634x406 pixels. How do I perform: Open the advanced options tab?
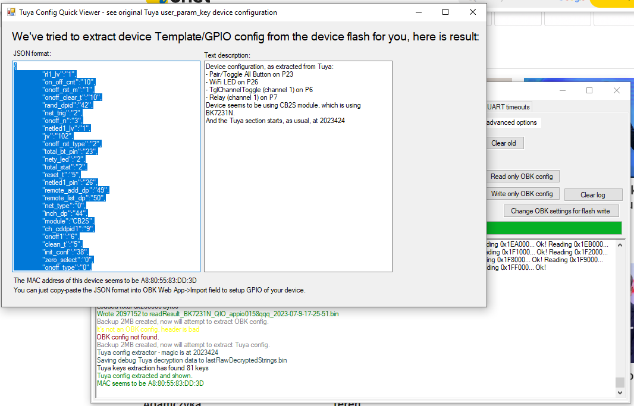click(512, 122)
